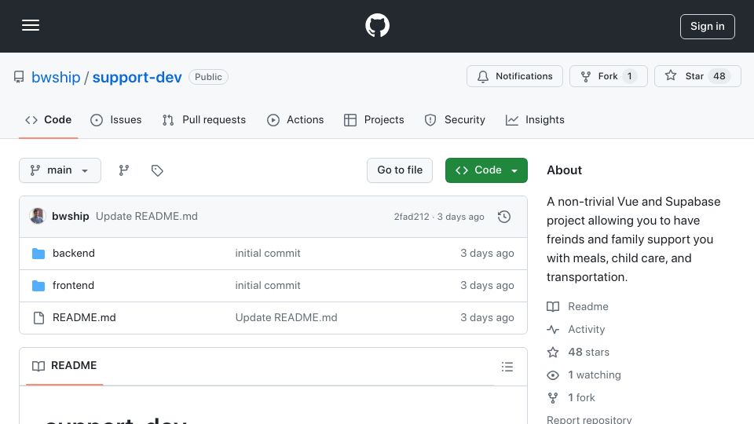Open the bwship owner profile link

pyautogui.click(x=56, y=77)
